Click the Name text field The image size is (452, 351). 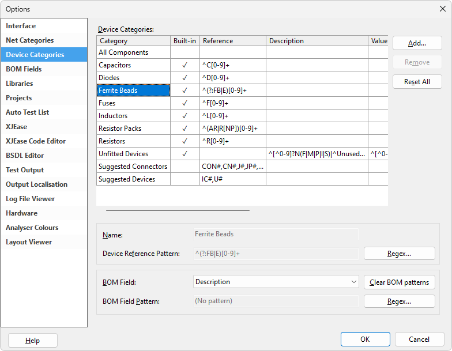276,235
